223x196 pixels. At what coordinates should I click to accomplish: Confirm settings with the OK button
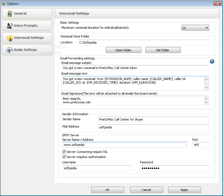(x=108, y=190)
